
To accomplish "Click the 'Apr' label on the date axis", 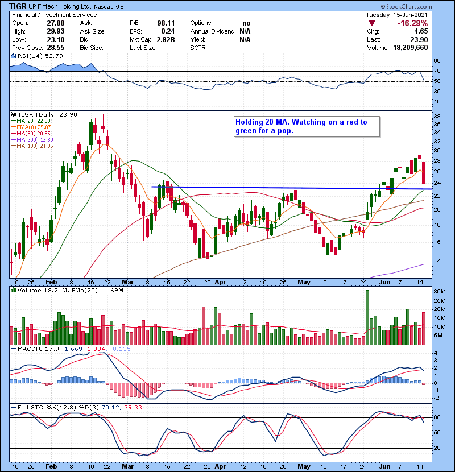I will coord(220,281).
